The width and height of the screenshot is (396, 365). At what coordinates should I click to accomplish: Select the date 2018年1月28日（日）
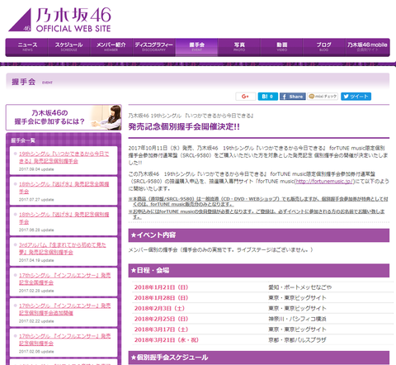[x=161, y=298]
